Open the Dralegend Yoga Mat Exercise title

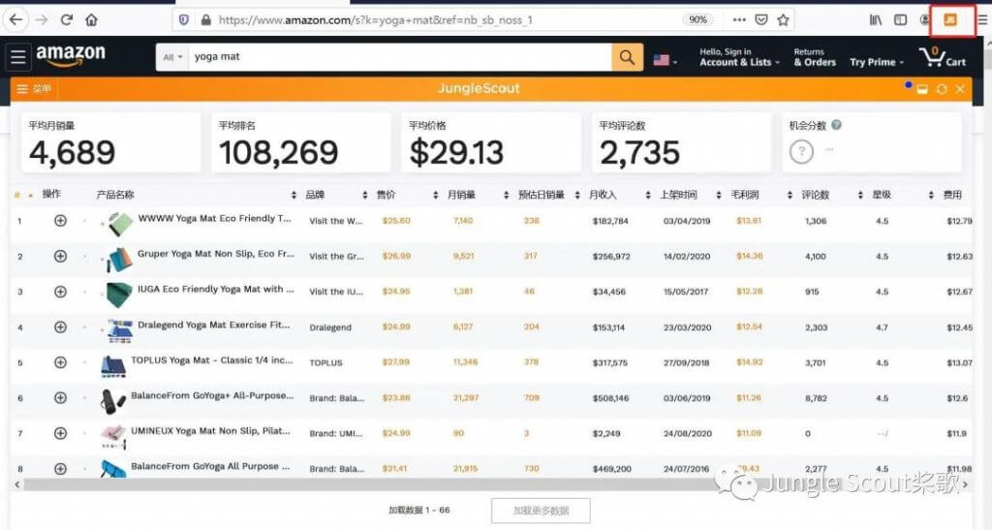pyautogui.click(x=214, y=325)
